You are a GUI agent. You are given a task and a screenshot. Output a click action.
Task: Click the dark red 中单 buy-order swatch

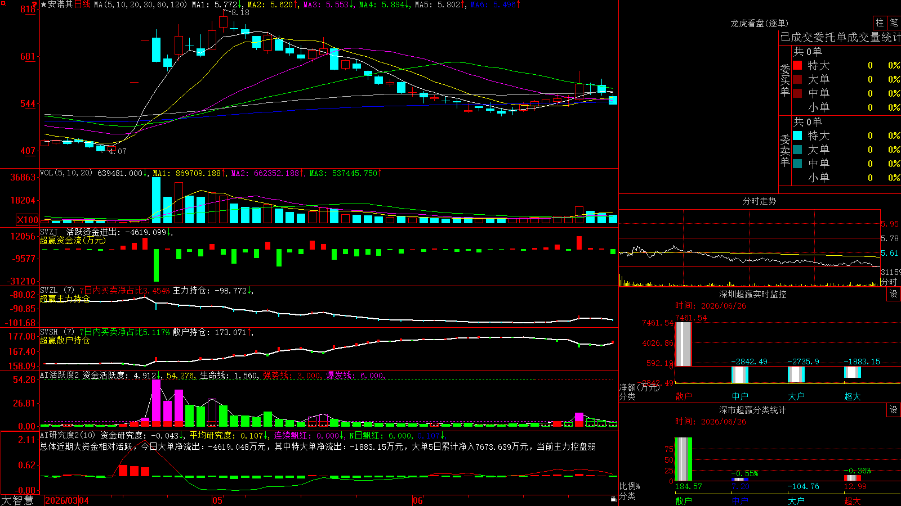point(797,93)
